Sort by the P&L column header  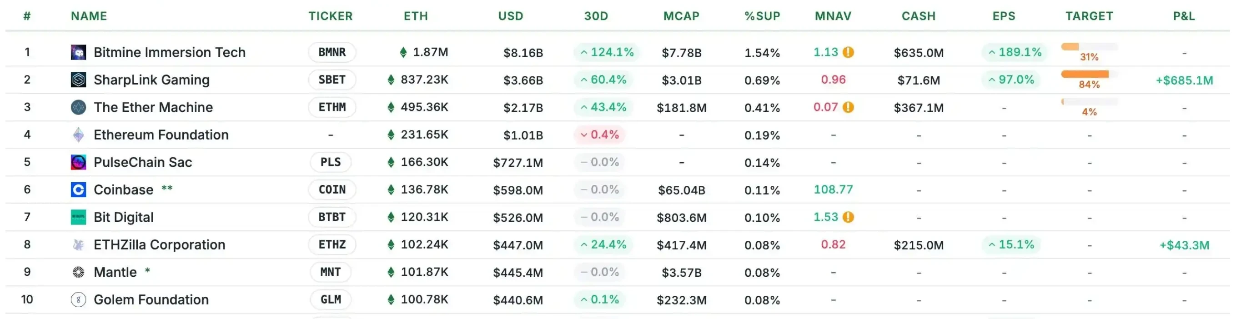pos(1184,16)
